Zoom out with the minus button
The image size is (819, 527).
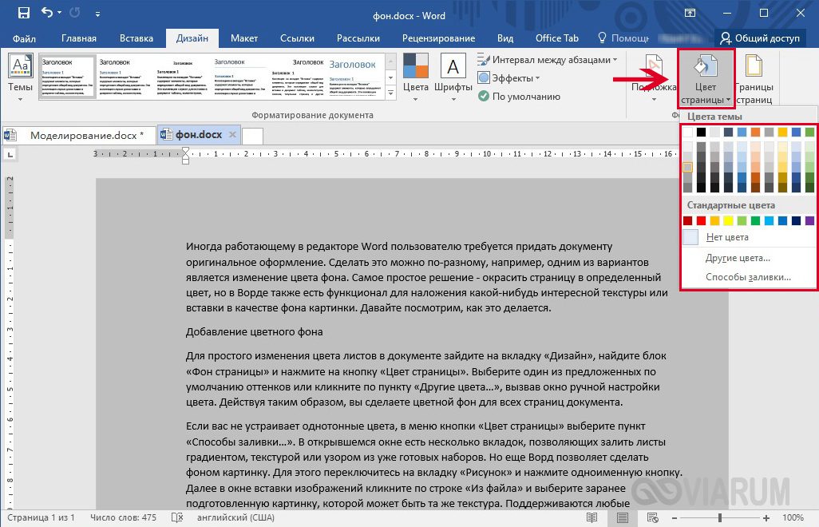click(x=675, y=518)
